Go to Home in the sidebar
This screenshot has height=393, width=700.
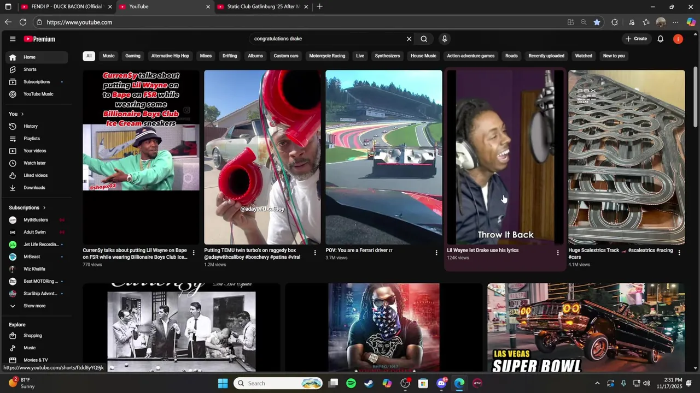[x=36, y=57]
